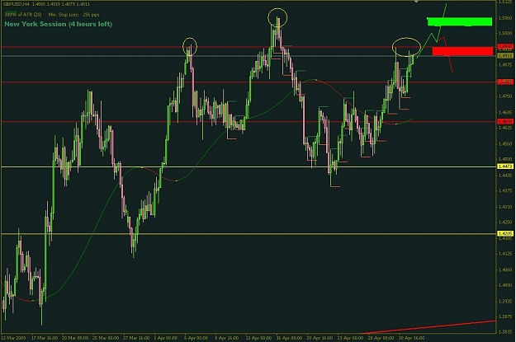Click the 13 Mar 2009 time axis label
516x342 pixels.
(13, 338)
